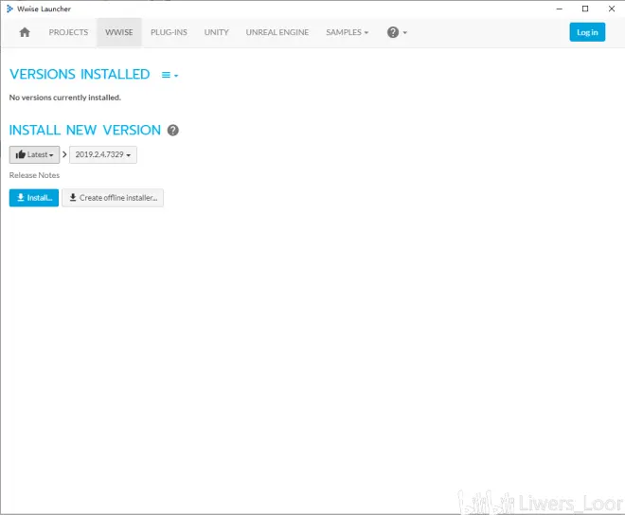Screen dimensions: 625x515
Task: Select the WWISE tab
Action: point(119,32)
